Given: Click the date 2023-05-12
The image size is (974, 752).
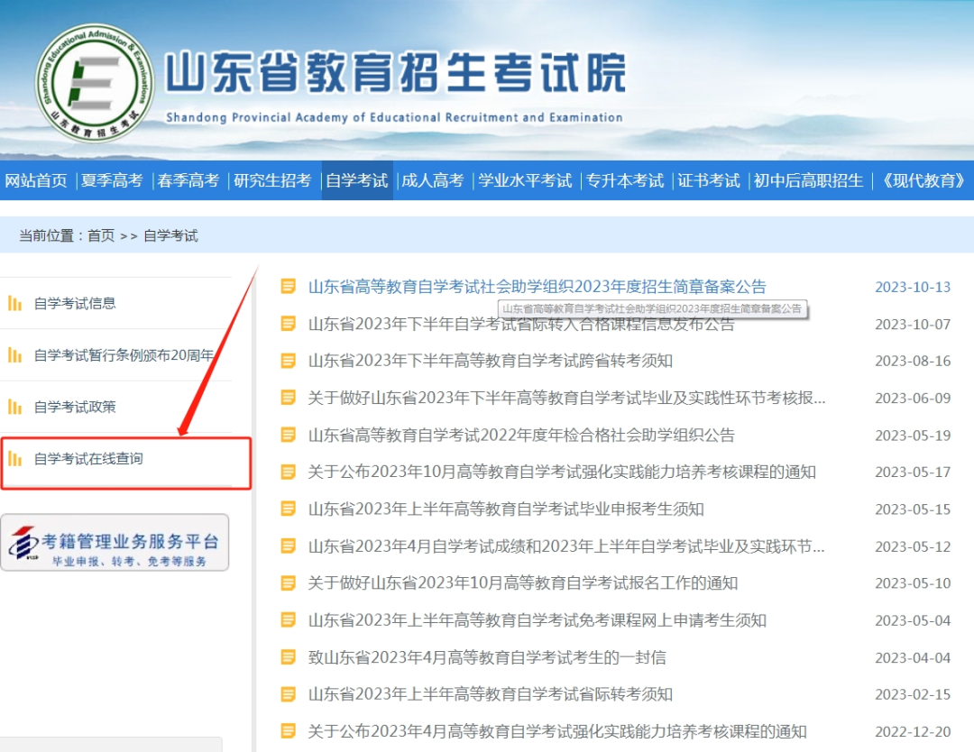Looking at the screenshot, I should [913, 546].
